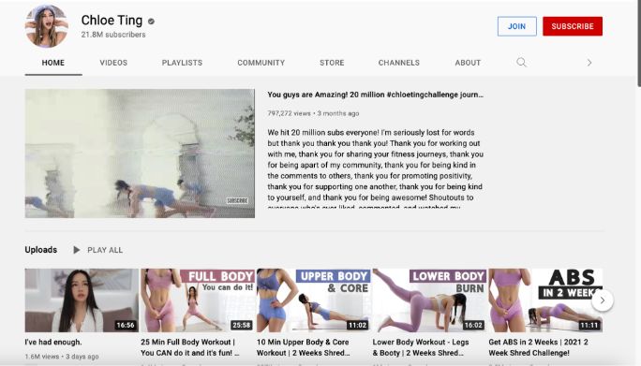The width and height of the screenshot is (641, 366).
Task: Open the "I've had enough." video thumbnail
Action: click(x=82, y=300)
